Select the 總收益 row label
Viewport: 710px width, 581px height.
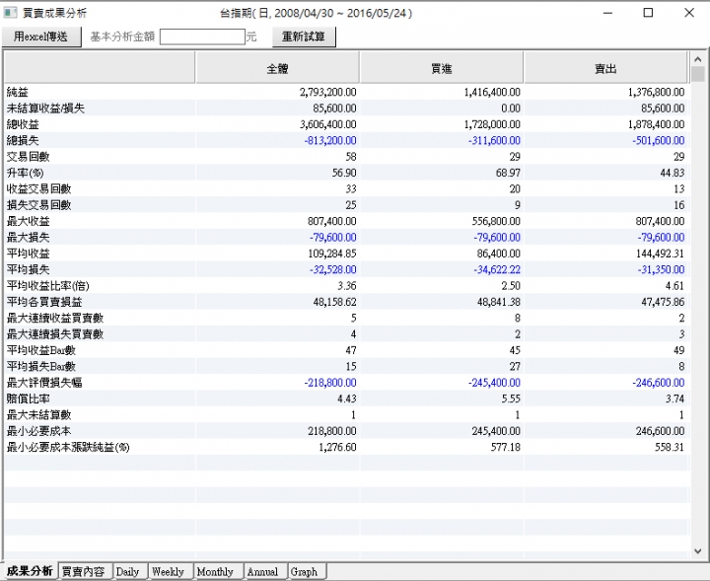(x=23, y=124)
